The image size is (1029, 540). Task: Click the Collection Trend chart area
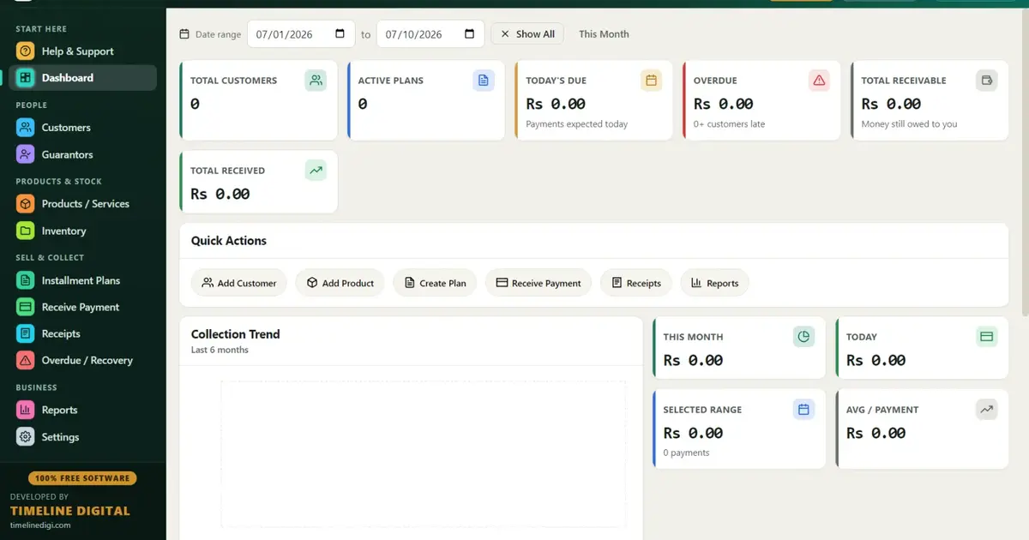click(424, 454)
